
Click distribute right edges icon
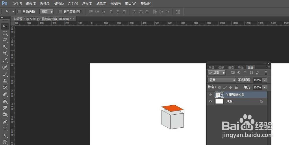tap(168, 12)
